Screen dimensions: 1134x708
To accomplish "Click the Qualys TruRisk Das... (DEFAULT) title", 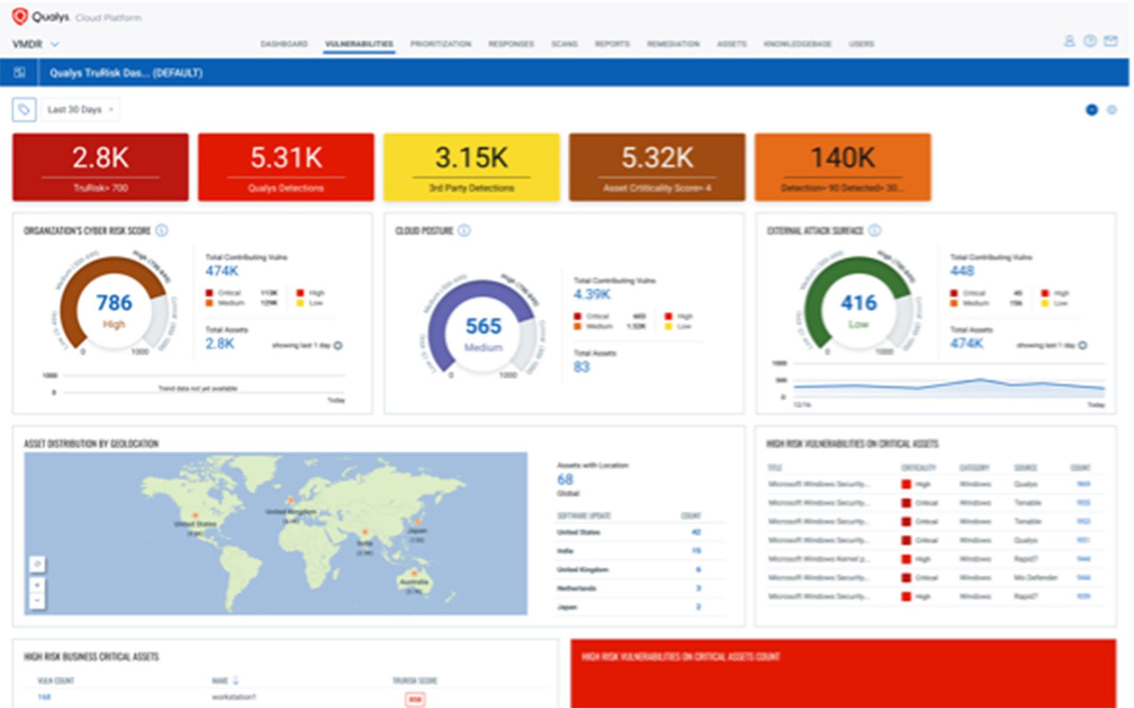I will coord(126,73).
